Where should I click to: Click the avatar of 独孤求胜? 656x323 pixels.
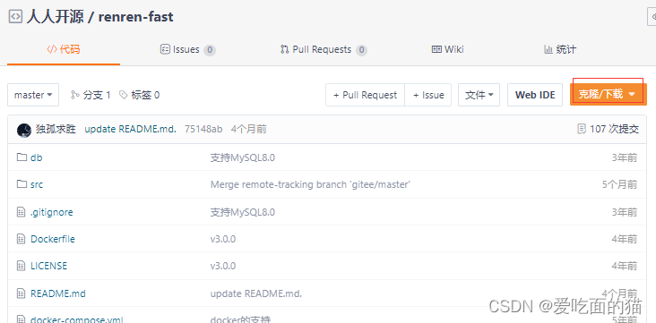[24, 130]
